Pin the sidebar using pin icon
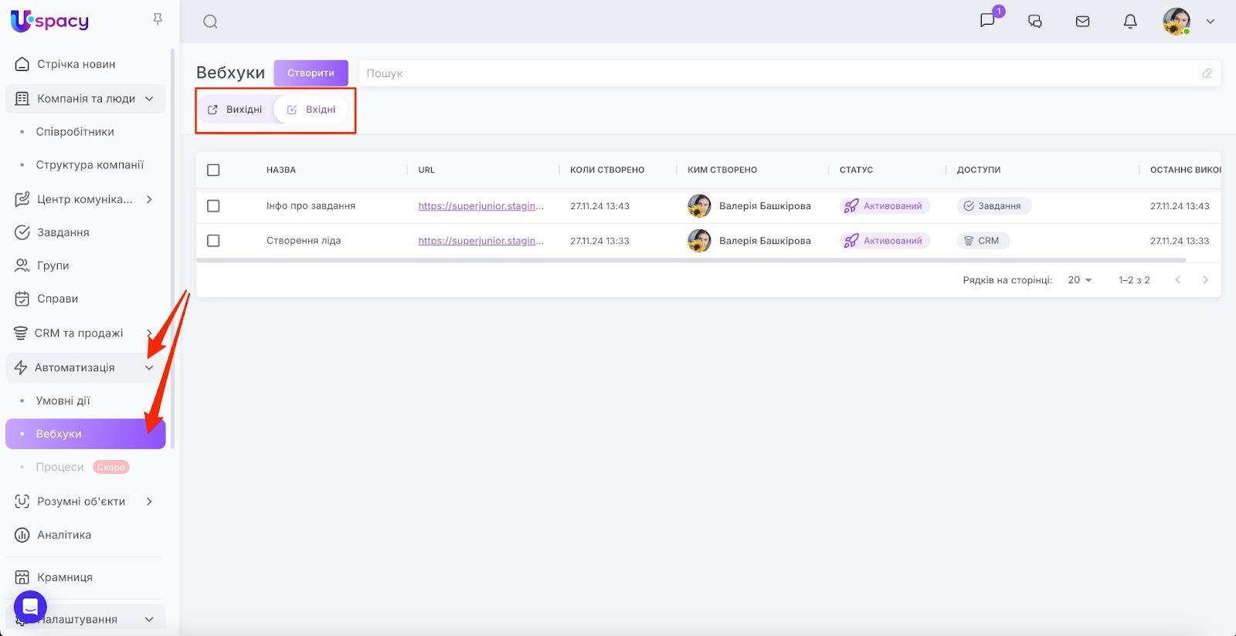Screen dimensions: 1236x636 coord(158,19)
